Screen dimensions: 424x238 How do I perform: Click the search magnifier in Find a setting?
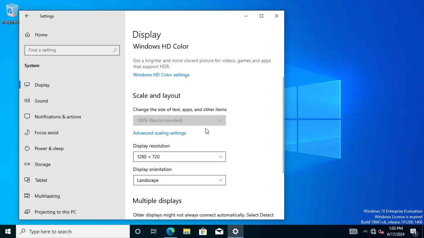coord(115,50)
